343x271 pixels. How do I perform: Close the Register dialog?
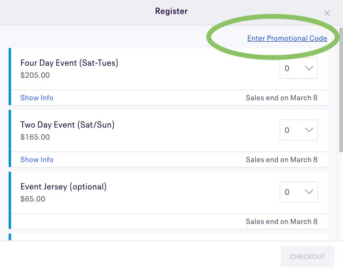(x=327, y=13)
